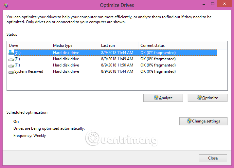Sort by the Drive column header
234x168 pixels.
pyautogui.click(x=29, y=46)
